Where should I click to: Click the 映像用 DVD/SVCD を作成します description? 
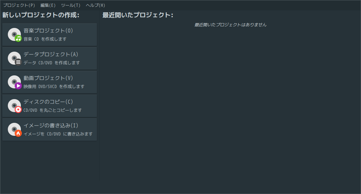[x=54, y=86]
